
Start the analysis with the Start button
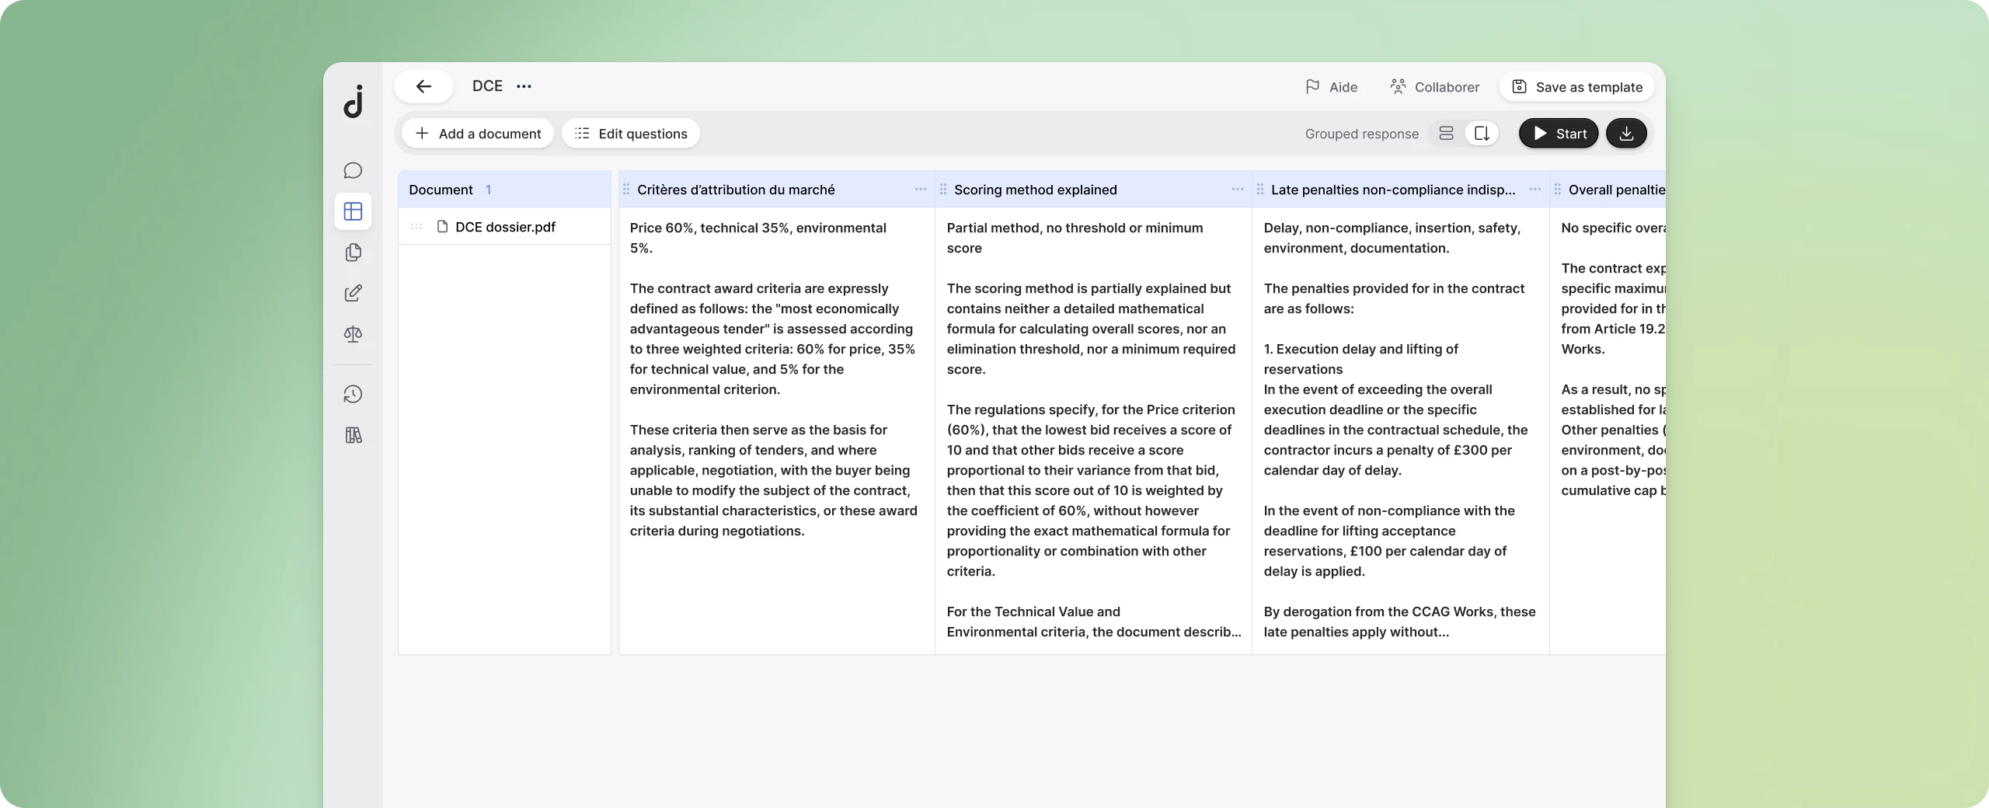pyautogui.click(x=1559, y=134)
